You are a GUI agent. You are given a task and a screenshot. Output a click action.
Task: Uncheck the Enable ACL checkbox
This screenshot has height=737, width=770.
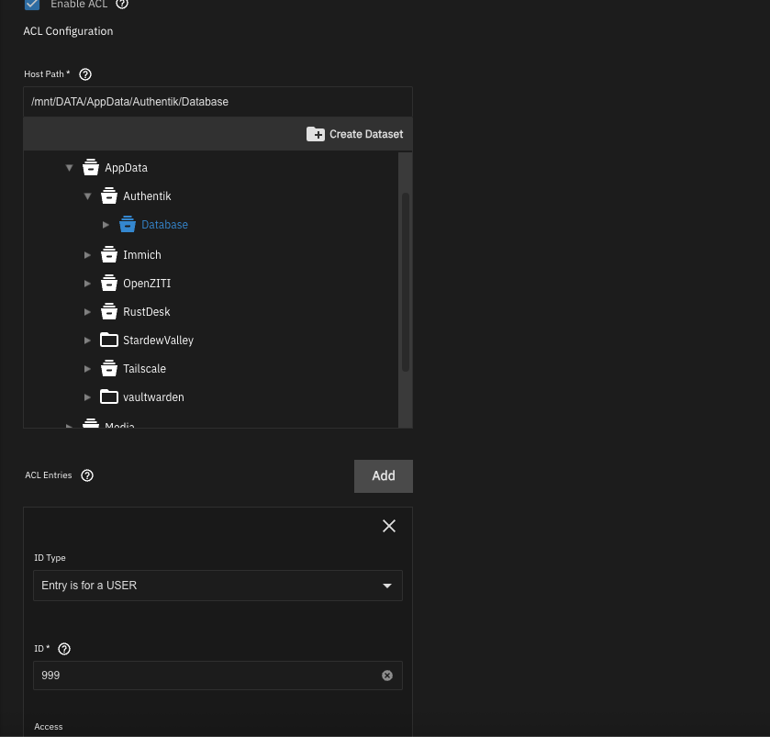click(x=32, y=4)
